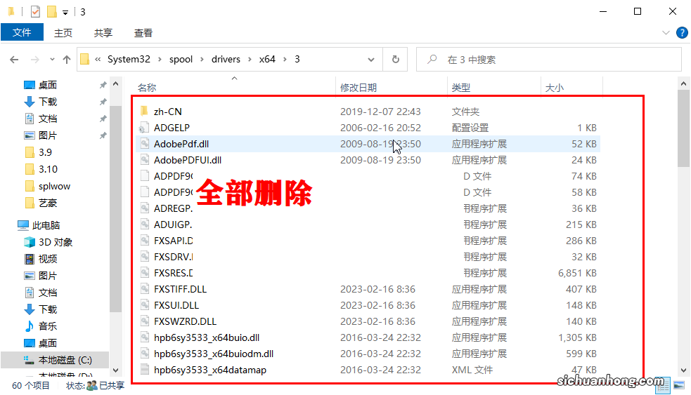Open the recent locations dropdown
The height and width of the screenshot is (395, 691).
click(x=52, y=60)
